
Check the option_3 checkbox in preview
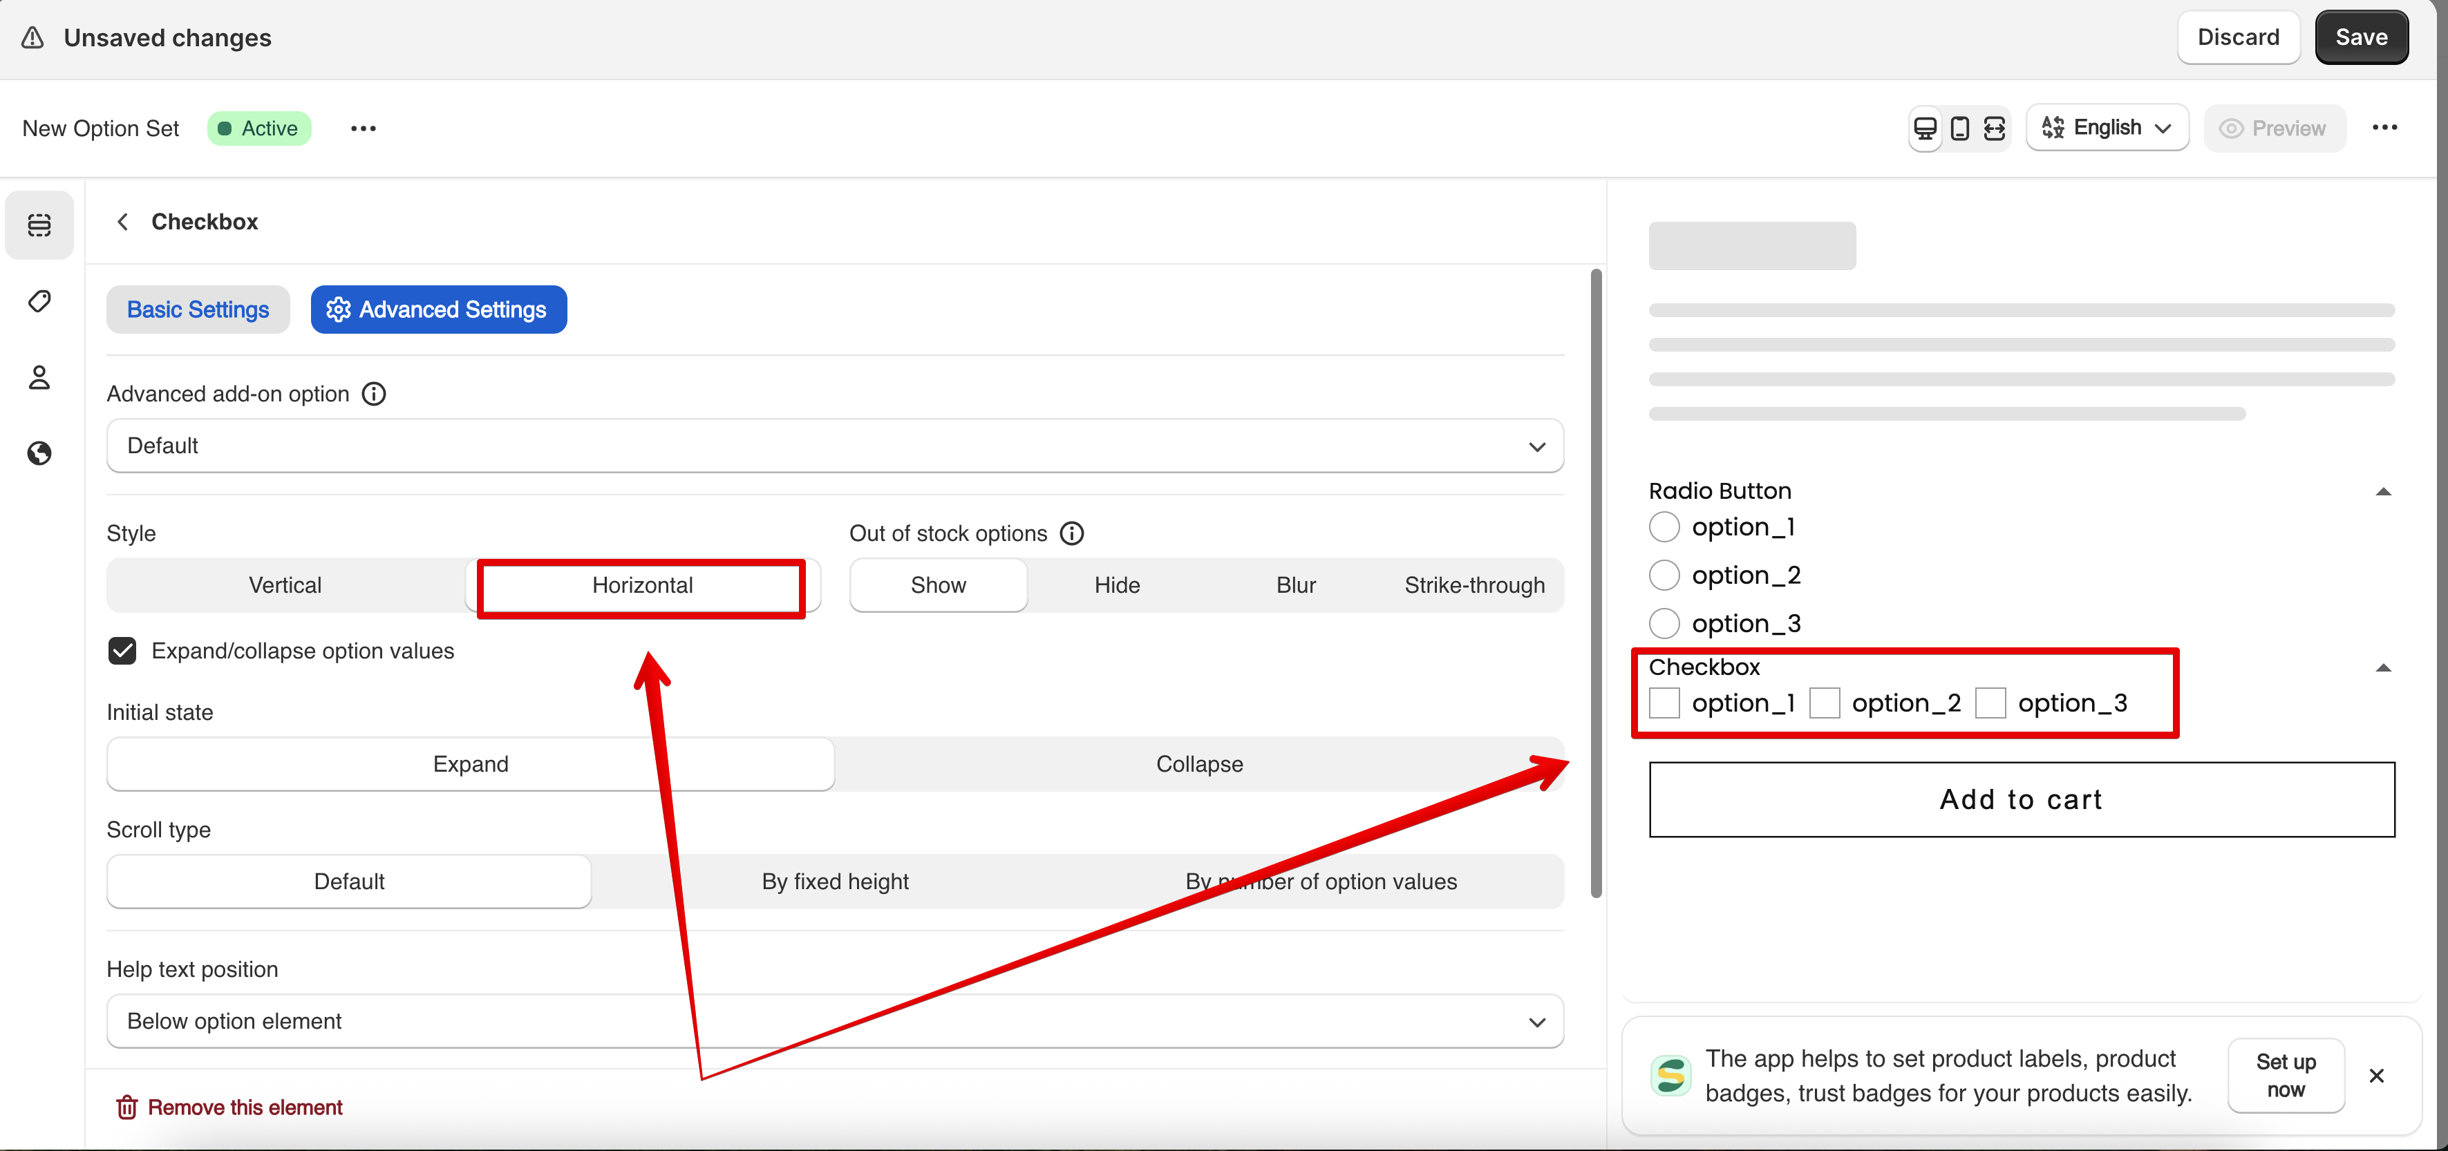(x=1990, y=704)
